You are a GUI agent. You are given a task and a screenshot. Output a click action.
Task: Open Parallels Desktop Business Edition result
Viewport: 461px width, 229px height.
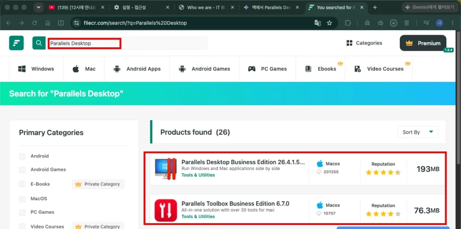coord(243,162)
